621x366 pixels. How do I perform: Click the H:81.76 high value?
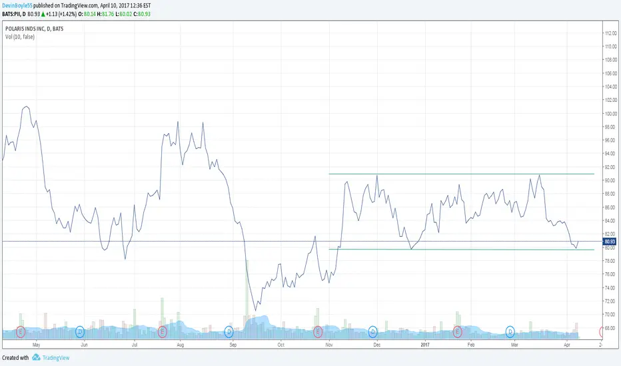105,14
